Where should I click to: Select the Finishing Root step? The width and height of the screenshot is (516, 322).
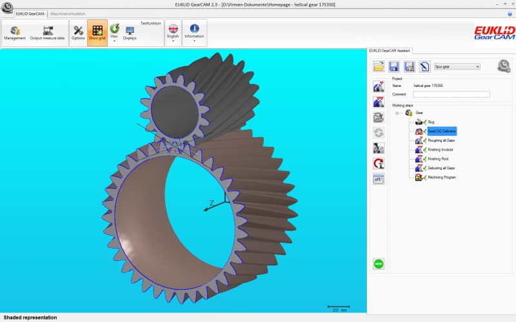pyautogui.click(x=438, y=158)
